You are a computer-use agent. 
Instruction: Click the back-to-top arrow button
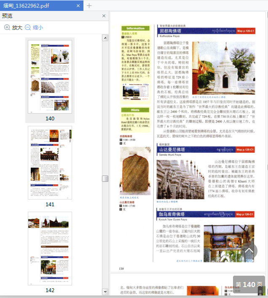(249, 250)
